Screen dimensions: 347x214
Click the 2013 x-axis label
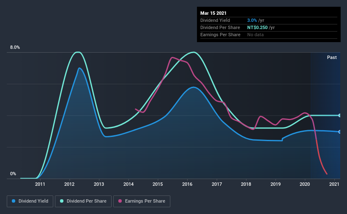pyautogui.click(x=99, y=184)
